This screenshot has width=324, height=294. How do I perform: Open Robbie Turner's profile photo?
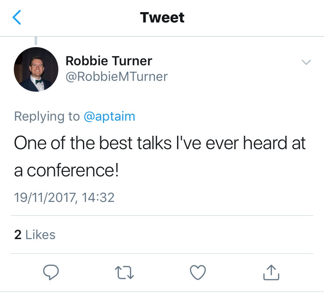pyautogui.click(x=36, y=69)
